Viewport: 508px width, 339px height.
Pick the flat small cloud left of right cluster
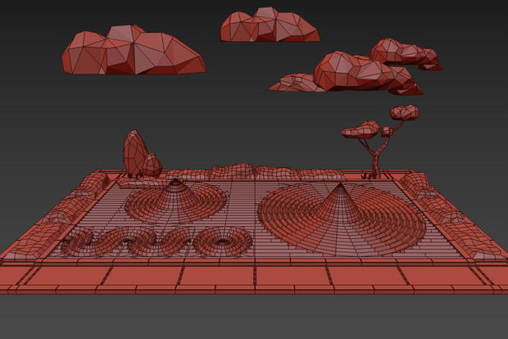tap(295, 83)
